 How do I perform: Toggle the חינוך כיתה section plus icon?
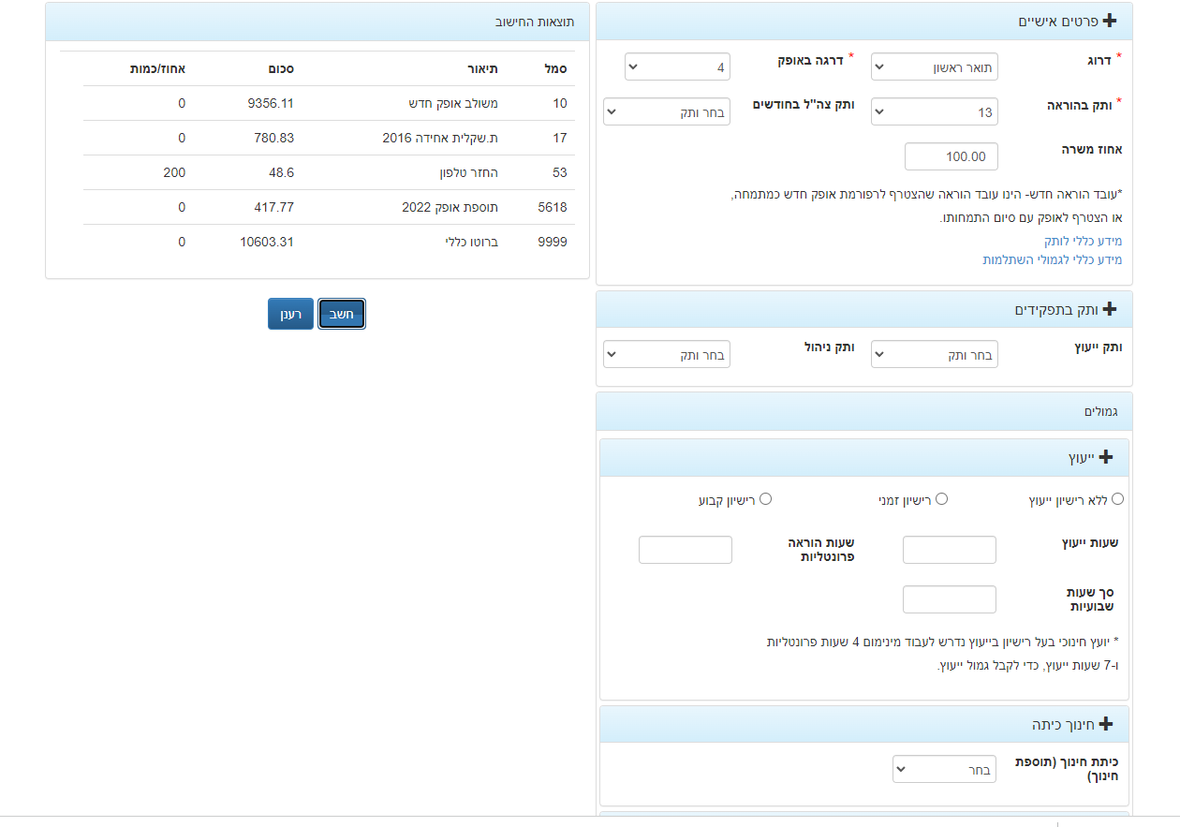click(x=1106, y=724)
